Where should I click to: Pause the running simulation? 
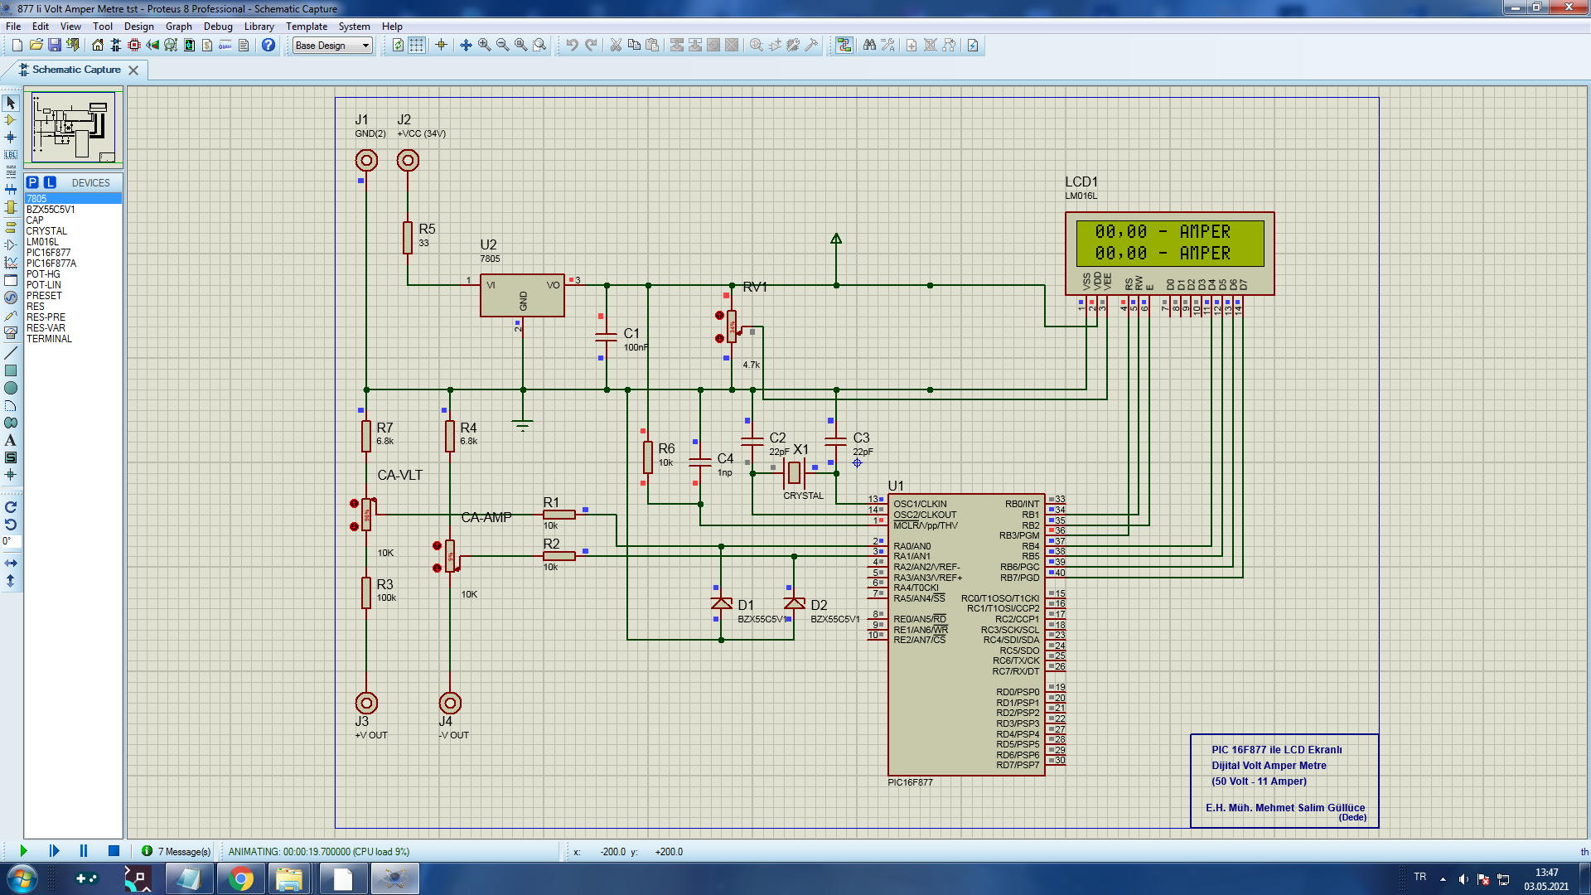(84, 851)
